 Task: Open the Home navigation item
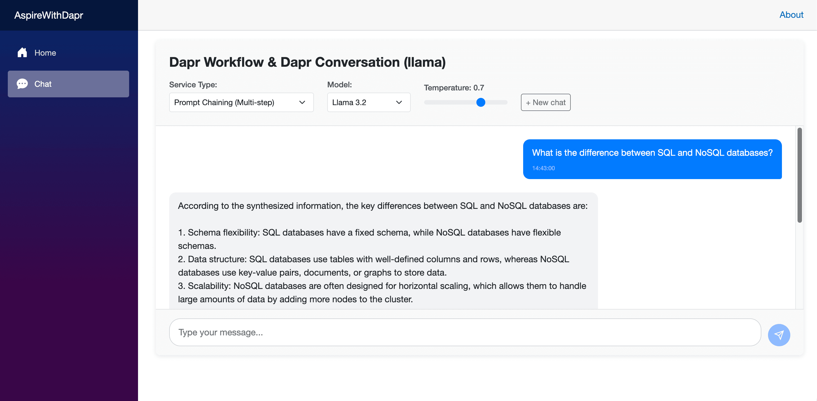(68, 53)
